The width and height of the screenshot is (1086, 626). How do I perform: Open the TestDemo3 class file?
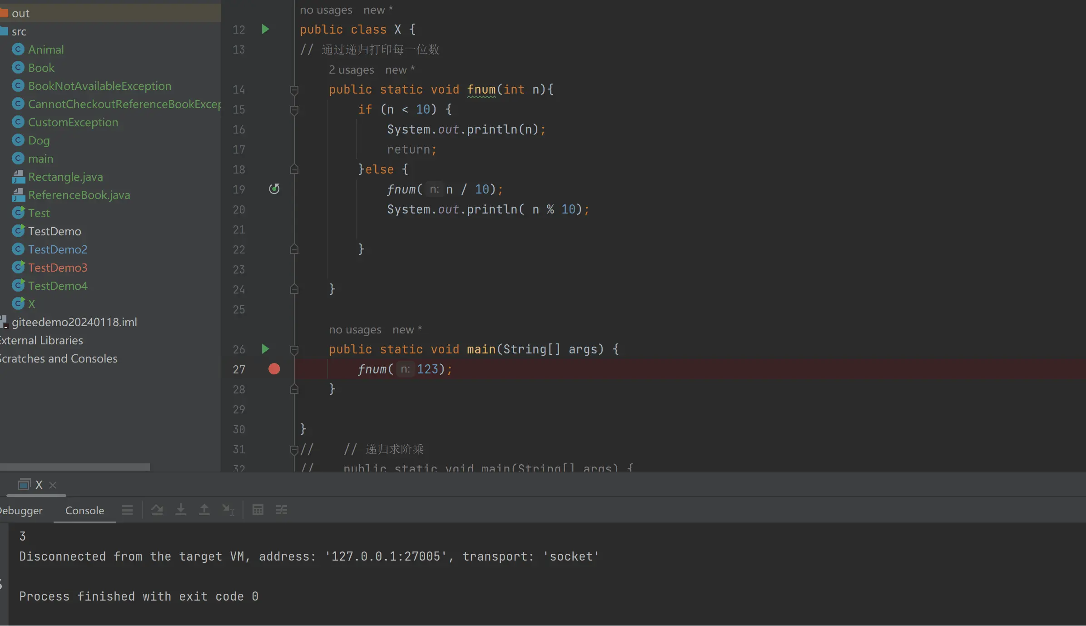(x=58, y=268)
